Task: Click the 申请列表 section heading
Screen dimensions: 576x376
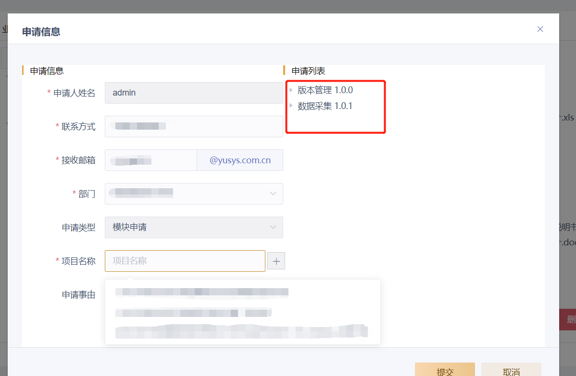Action: click(308, 71)
